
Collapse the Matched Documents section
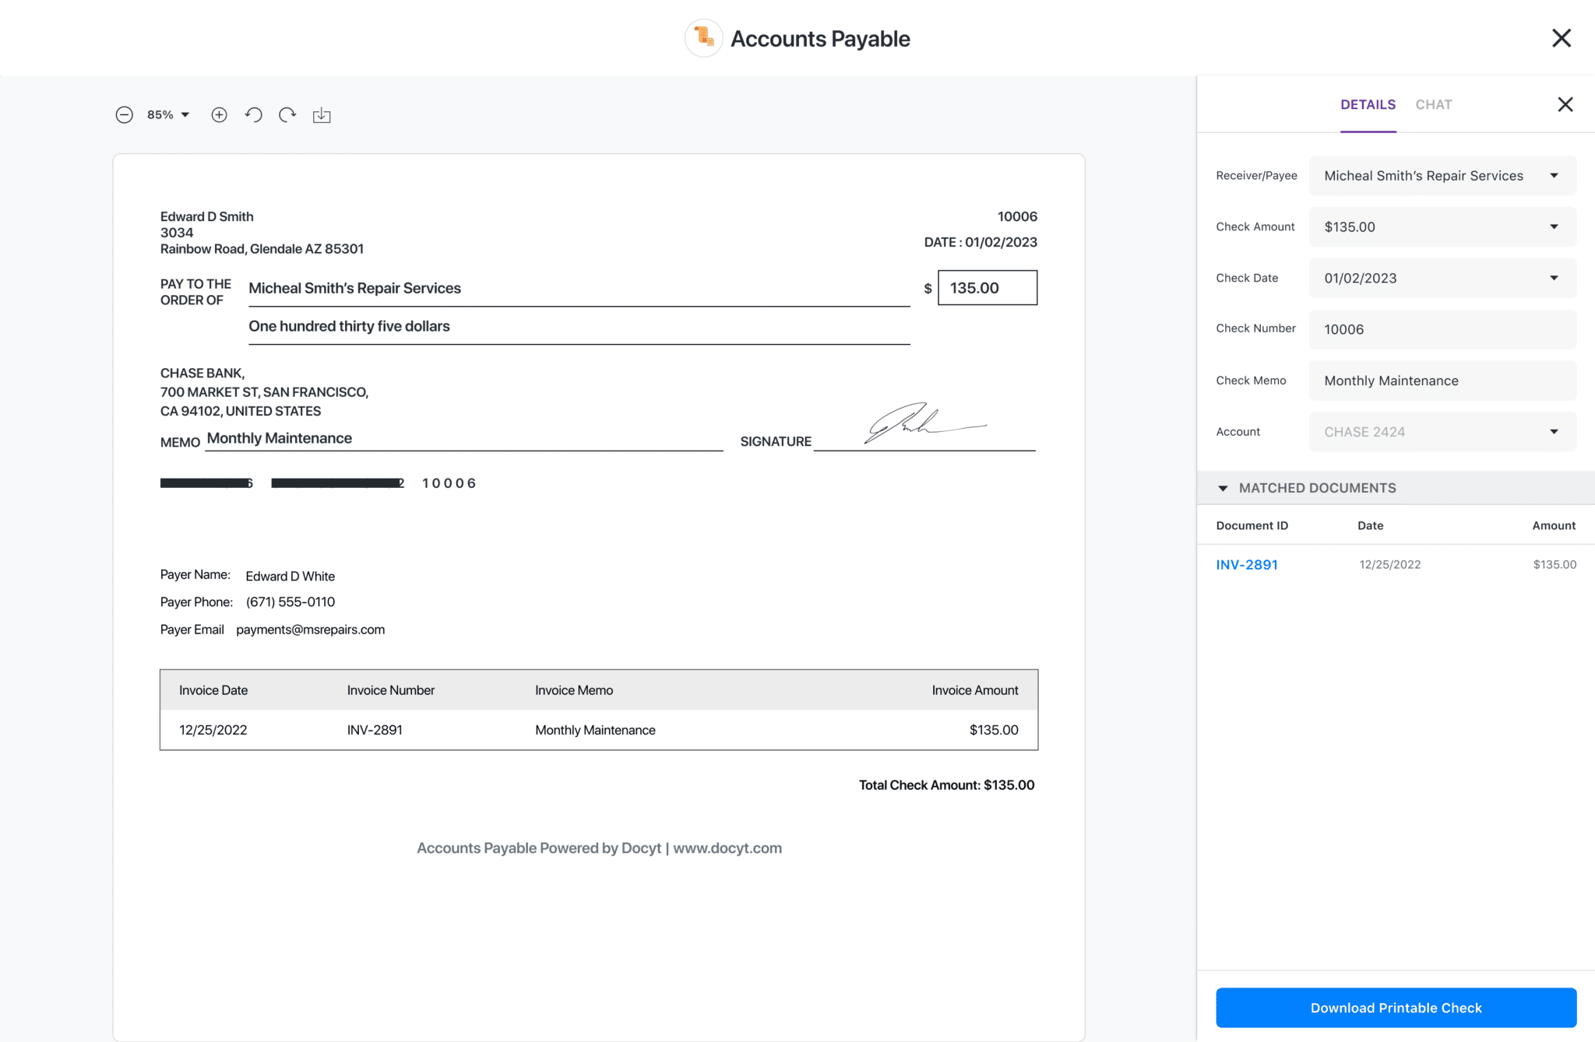coord(1223,488)
